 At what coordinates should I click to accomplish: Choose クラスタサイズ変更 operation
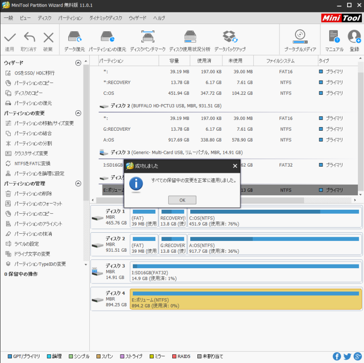coord(27,153)
